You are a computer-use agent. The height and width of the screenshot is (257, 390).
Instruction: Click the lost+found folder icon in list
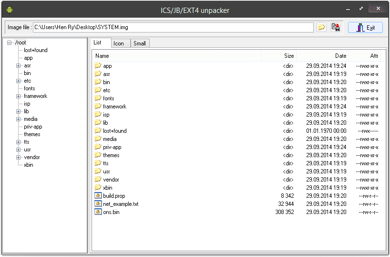98,130
